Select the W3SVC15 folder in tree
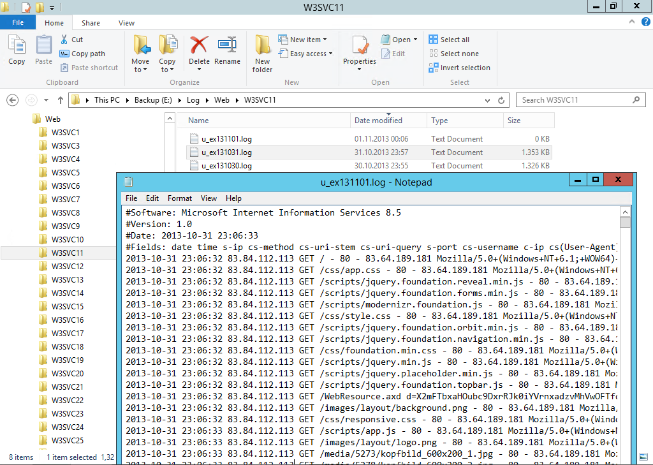 (x=67, y=306)
